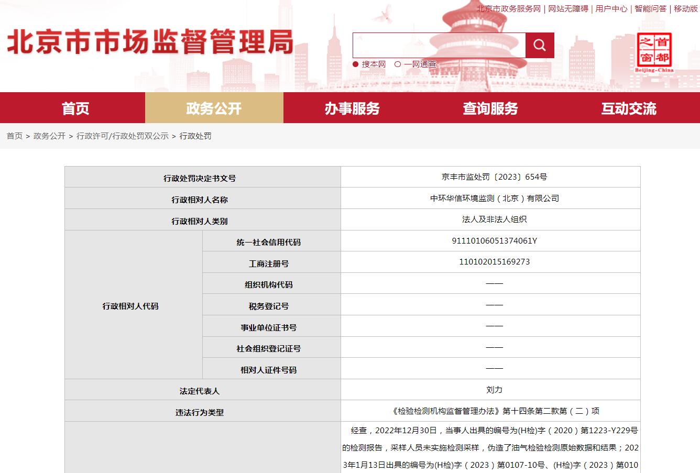Click company name 中环华信环境监测（北京）有限公司

tap(494, 198)
